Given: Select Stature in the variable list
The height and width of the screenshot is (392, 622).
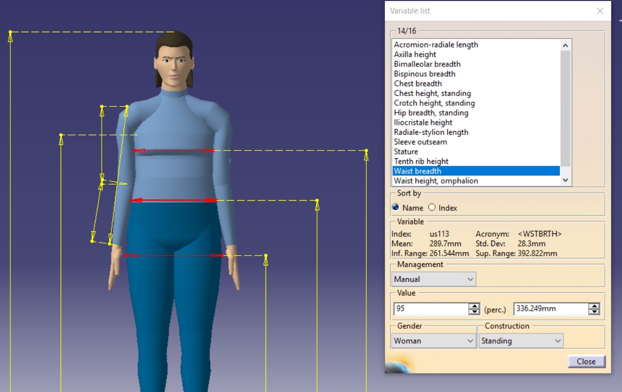Looking at the screenshot, I should (406, 151).
